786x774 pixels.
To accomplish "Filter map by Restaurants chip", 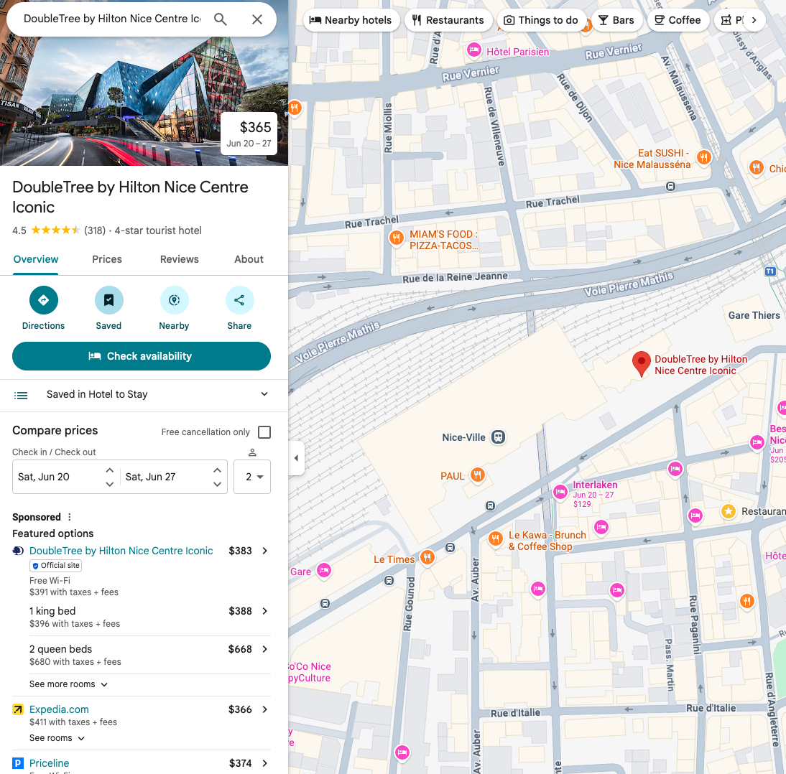I will [448, 20].
